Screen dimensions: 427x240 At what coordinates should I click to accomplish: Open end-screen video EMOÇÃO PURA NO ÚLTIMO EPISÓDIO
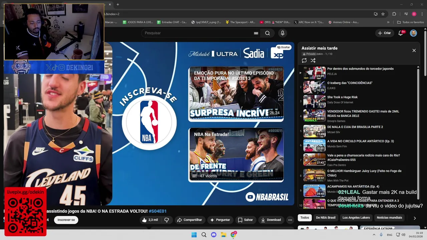pos(236,94)
